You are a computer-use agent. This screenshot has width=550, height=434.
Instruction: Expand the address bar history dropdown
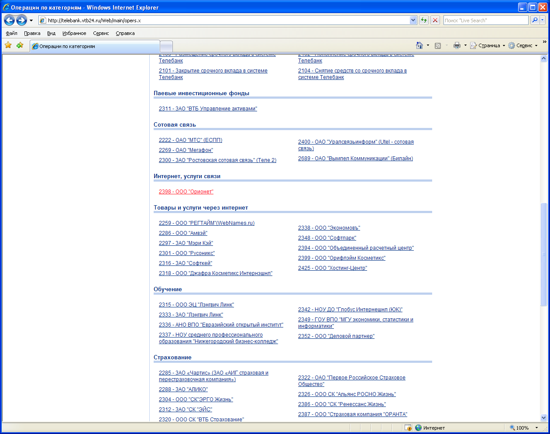click(413, 20)
